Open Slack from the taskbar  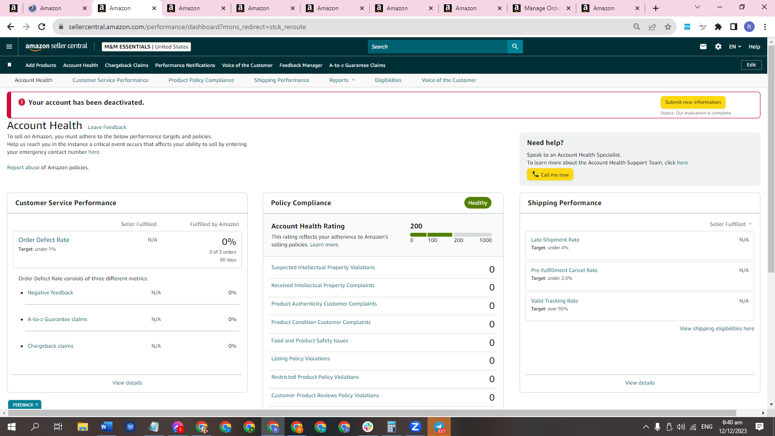pyautogui.click(x=368, y=427)
